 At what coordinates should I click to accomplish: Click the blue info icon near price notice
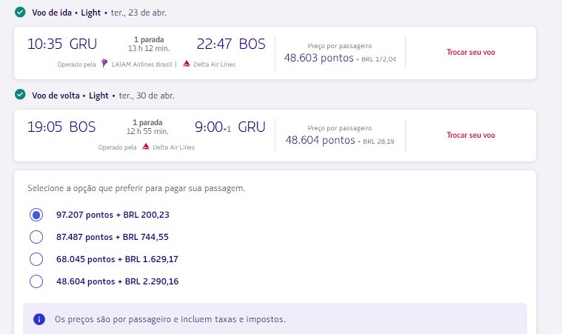coord(39,319)
